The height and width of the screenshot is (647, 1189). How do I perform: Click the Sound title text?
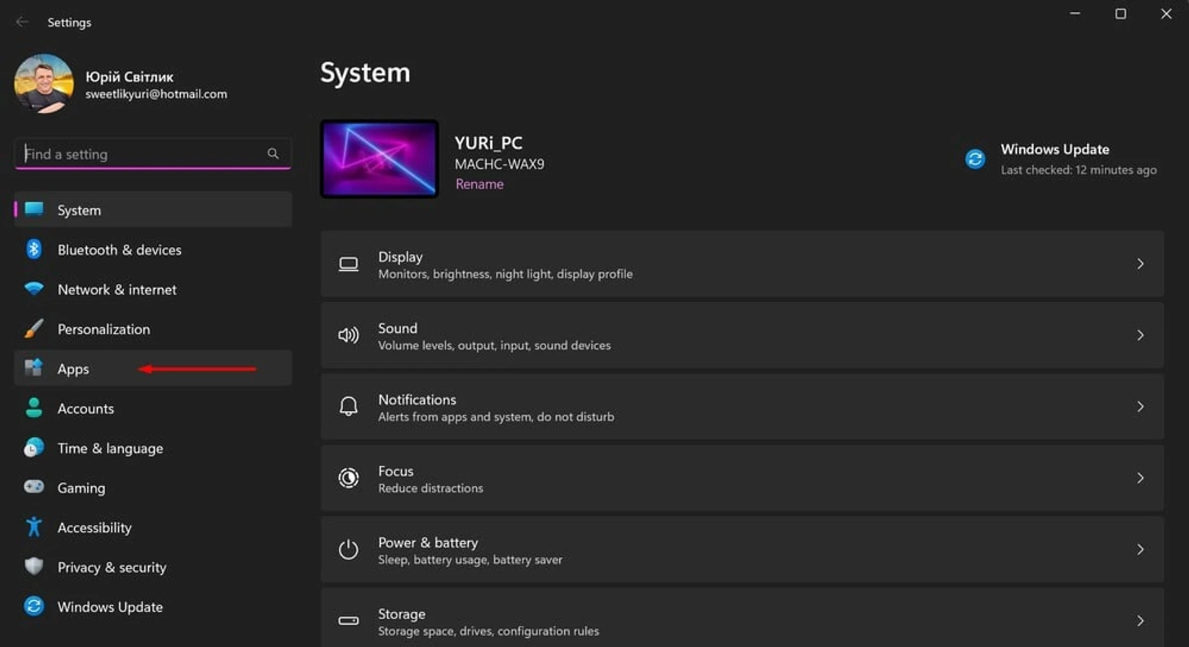398,328
